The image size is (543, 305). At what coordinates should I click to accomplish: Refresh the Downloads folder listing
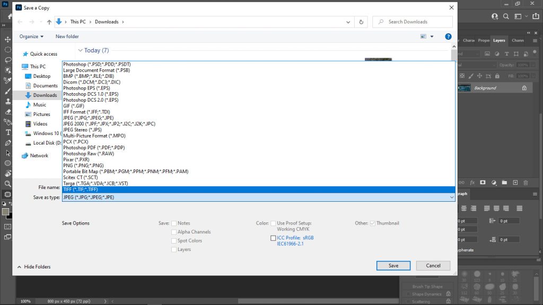(x=361, y=22)
